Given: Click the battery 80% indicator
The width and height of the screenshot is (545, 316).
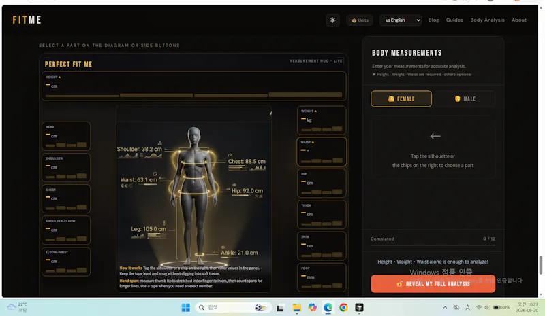Looking at the screenshot, I should click(x=501, y=307).
